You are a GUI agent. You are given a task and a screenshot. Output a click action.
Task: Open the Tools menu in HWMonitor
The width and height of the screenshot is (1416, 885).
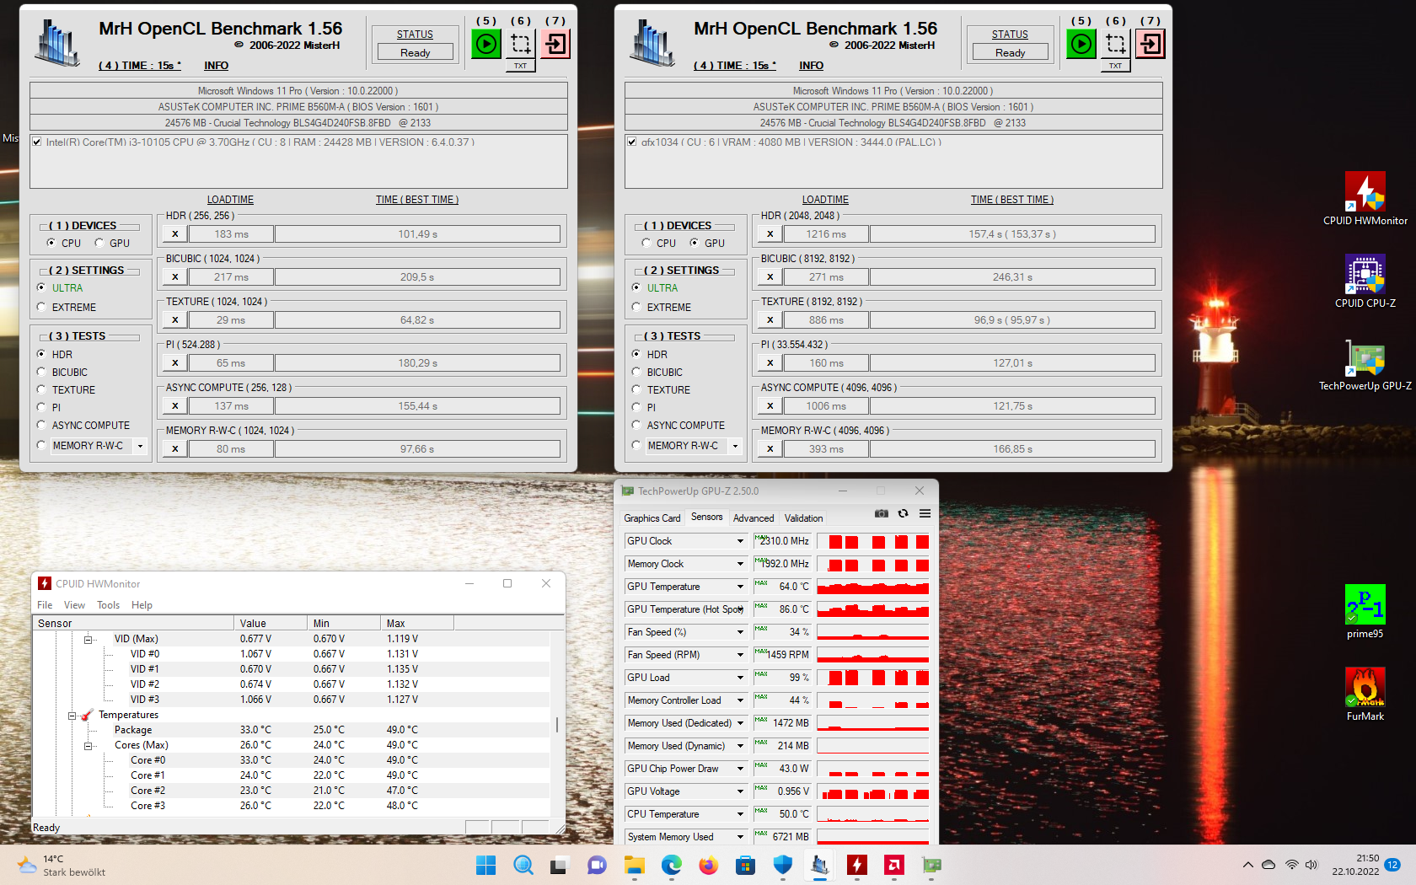point(108,605)
